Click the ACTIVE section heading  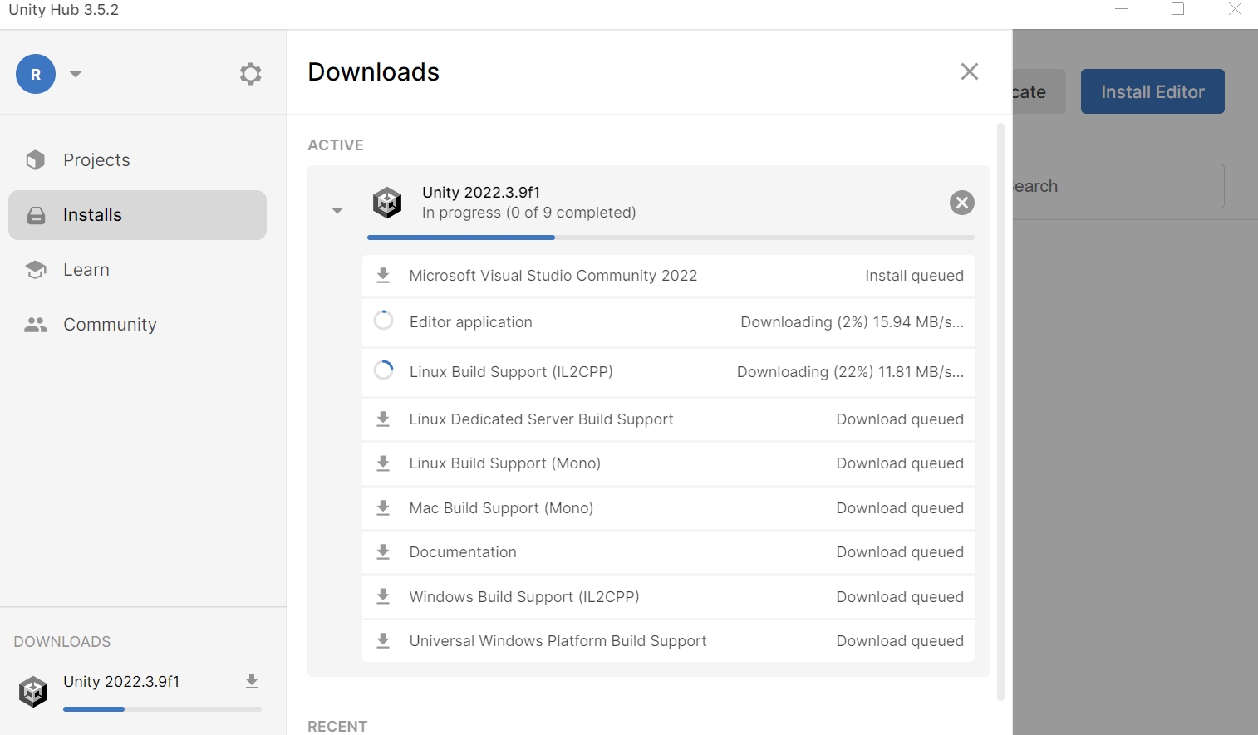click(x=336, y=145)
